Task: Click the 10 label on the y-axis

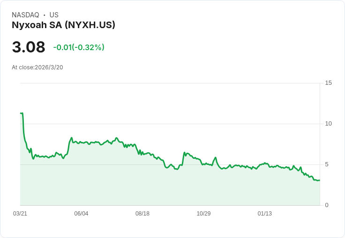Action: coord(329,124)
